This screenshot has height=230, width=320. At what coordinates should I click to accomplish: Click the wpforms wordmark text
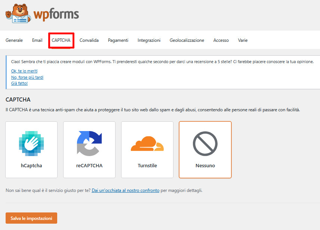coord(56,14)
